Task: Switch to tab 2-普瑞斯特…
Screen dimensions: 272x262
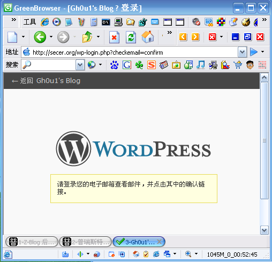Action: point(85,242)
